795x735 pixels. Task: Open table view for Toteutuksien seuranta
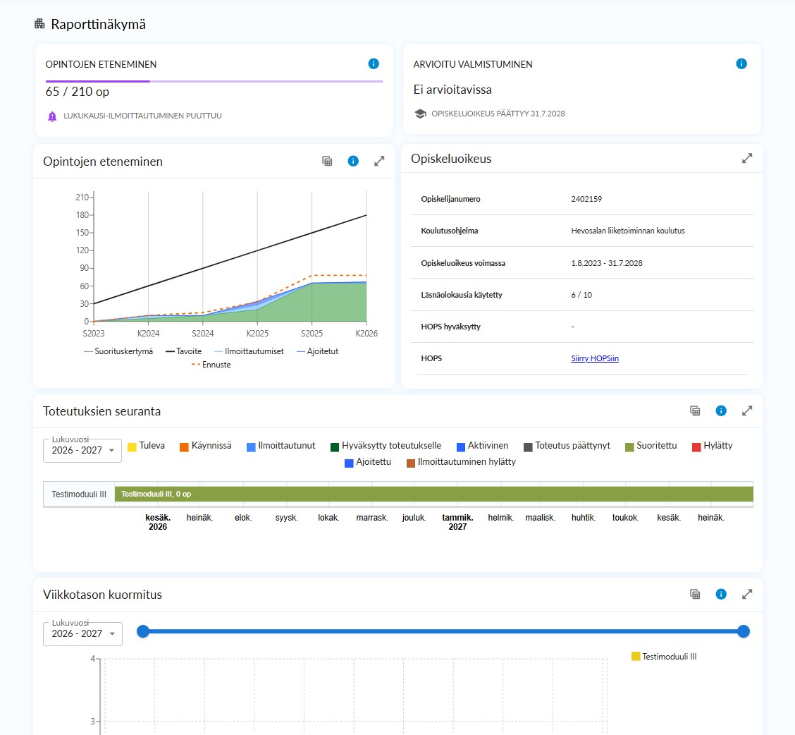click(695, 411)
